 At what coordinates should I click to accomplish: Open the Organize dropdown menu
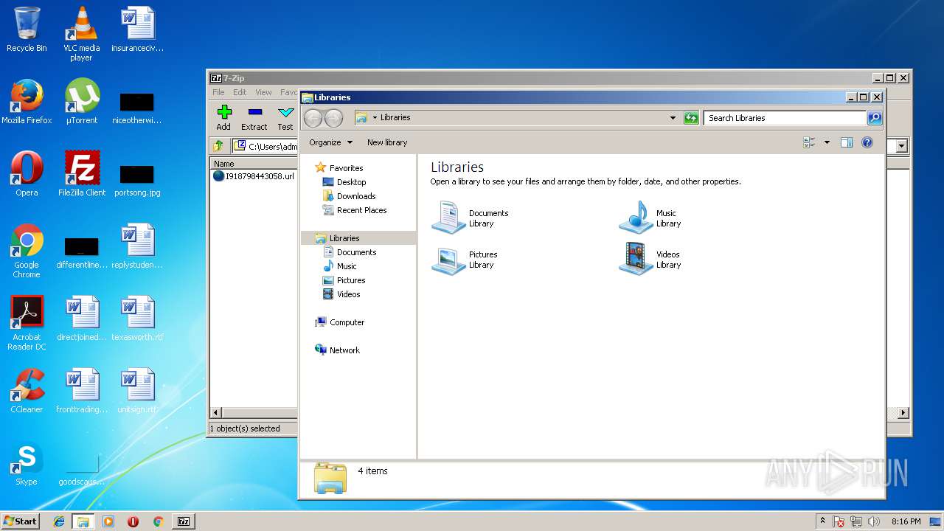(x=330, y=142)
